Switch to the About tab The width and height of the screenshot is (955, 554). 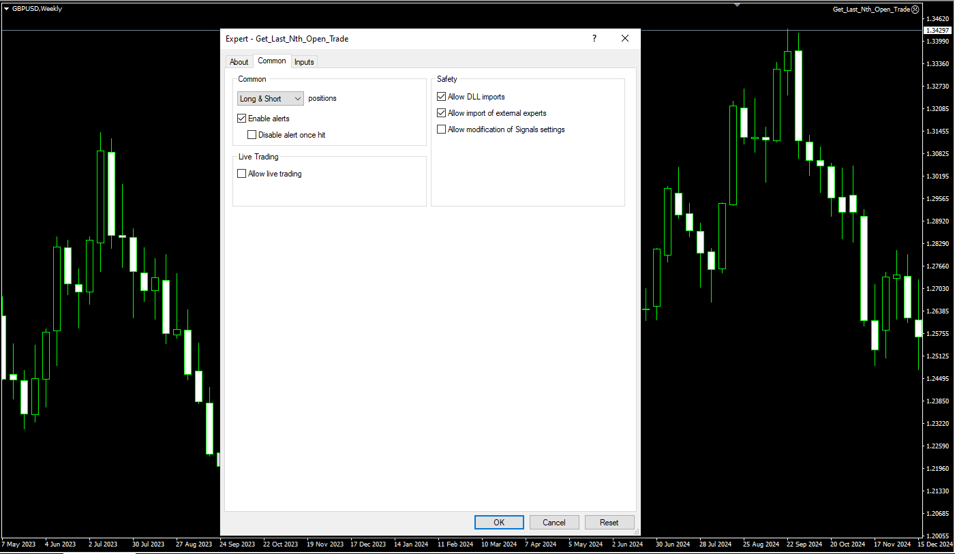click(239, 62)
